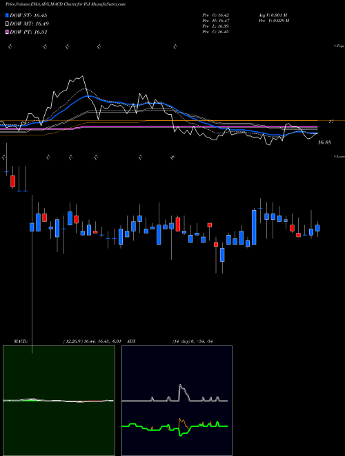Select the 'DOW ST: 16.45' legend text

28,15
